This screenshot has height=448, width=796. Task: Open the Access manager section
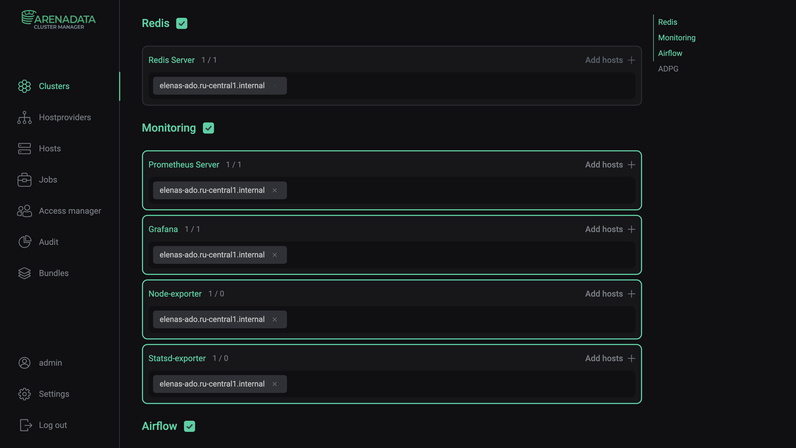click(70, 211)
